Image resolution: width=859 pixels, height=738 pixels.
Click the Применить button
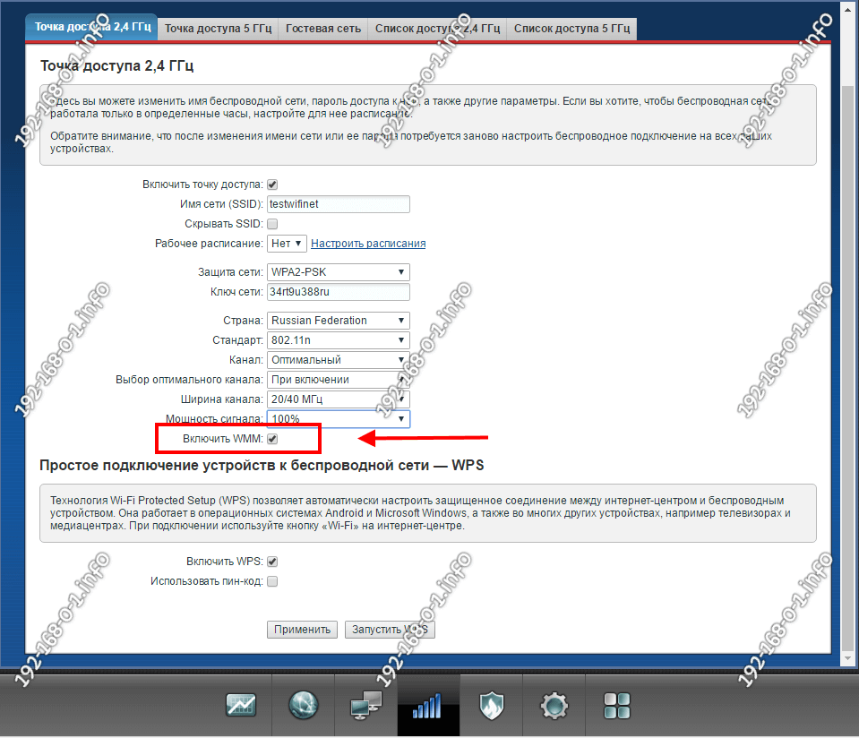pyautogui.click(x=303, y=630)
